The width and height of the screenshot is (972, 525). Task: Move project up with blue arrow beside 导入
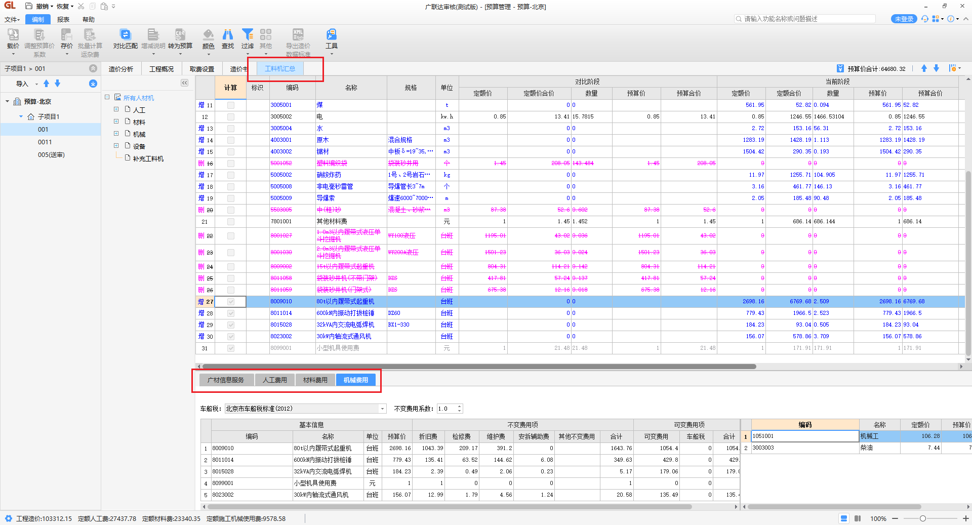(x=47, y=84)
